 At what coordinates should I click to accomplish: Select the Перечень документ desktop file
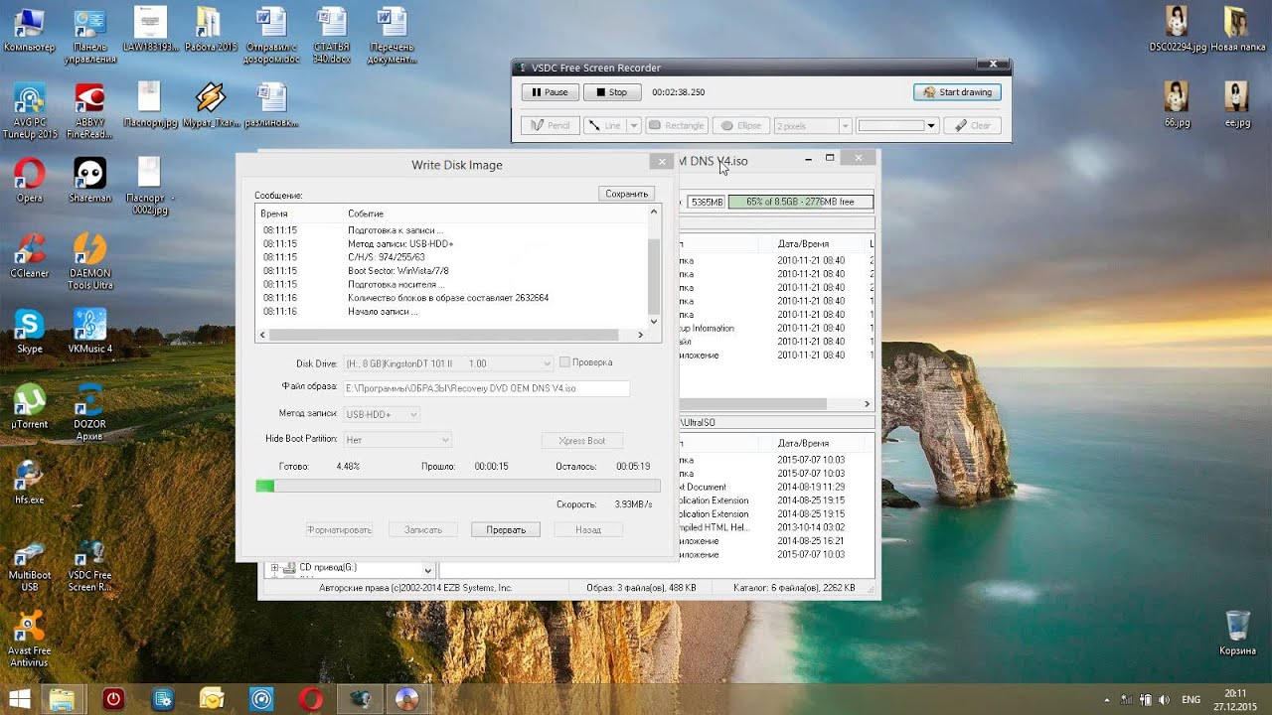coord(392,35)
